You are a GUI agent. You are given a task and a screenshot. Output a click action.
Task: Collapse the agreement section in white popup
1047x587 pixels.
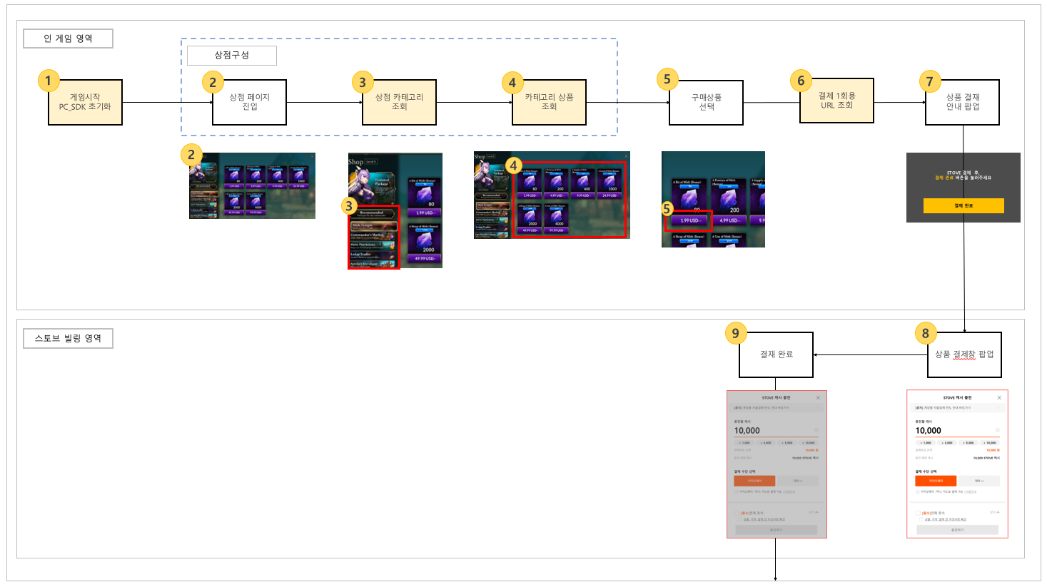(x=994, y=512)
